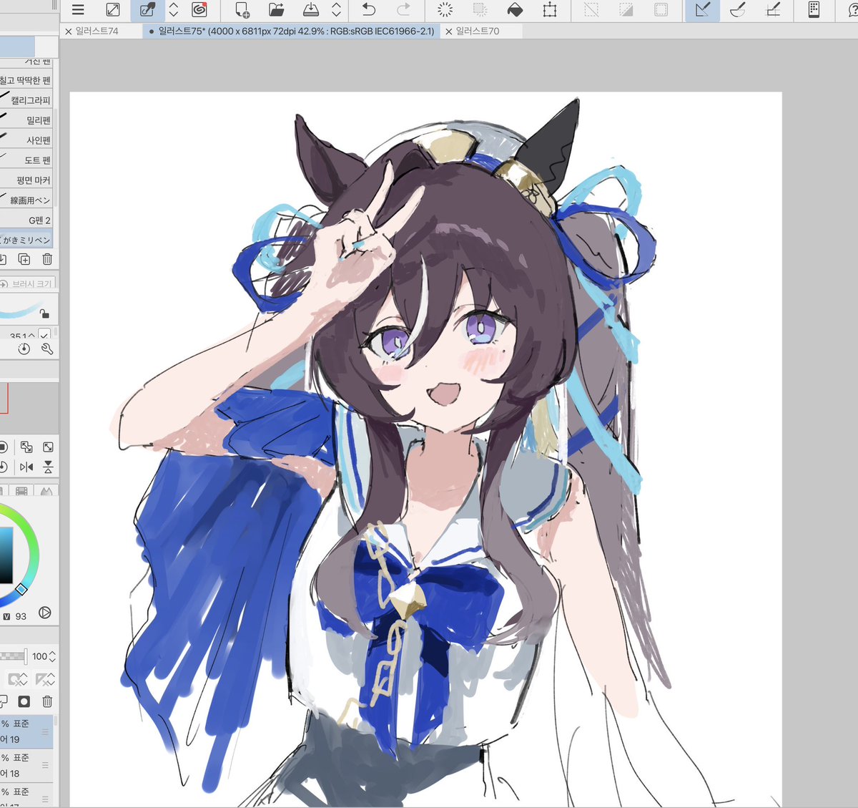
Task: Pick shade in the color wheel square
Action: [x=6, y=555]
